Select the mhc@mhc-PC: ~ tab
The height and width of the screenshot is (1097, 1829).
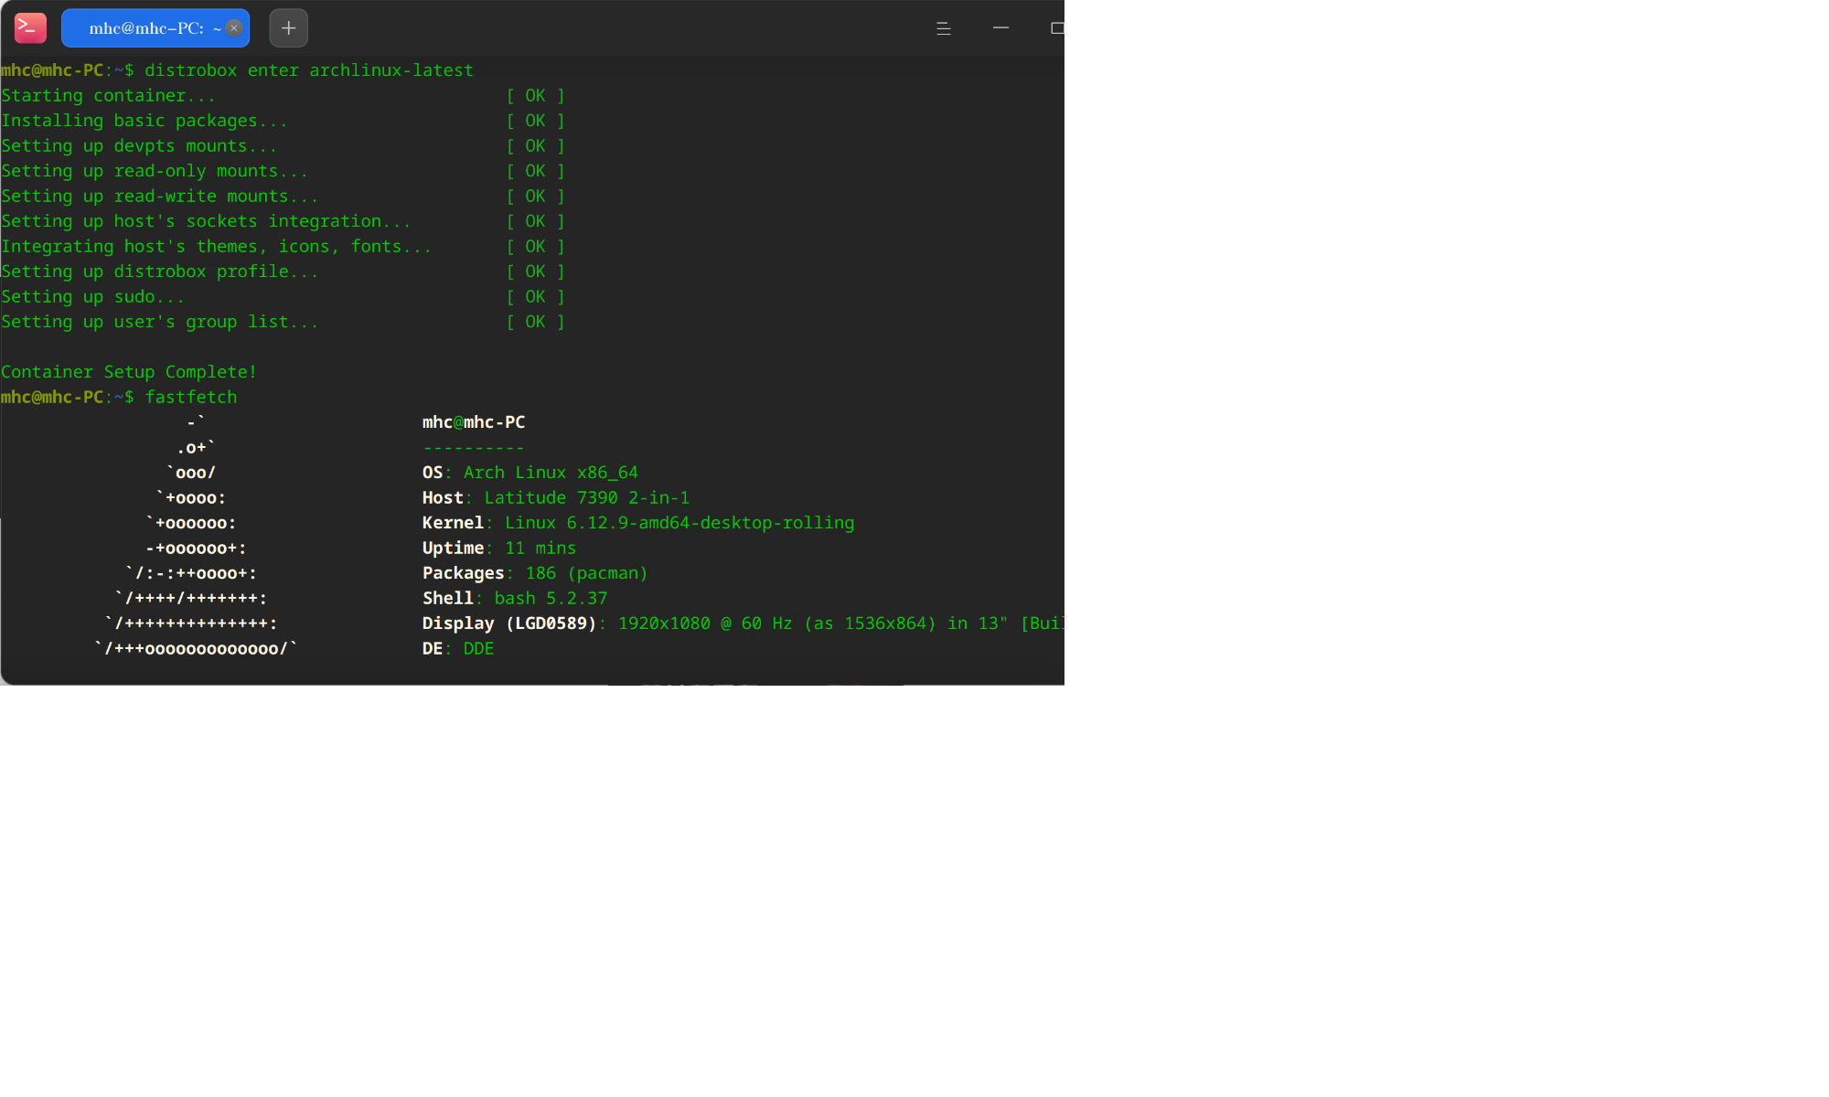[146, 28]
